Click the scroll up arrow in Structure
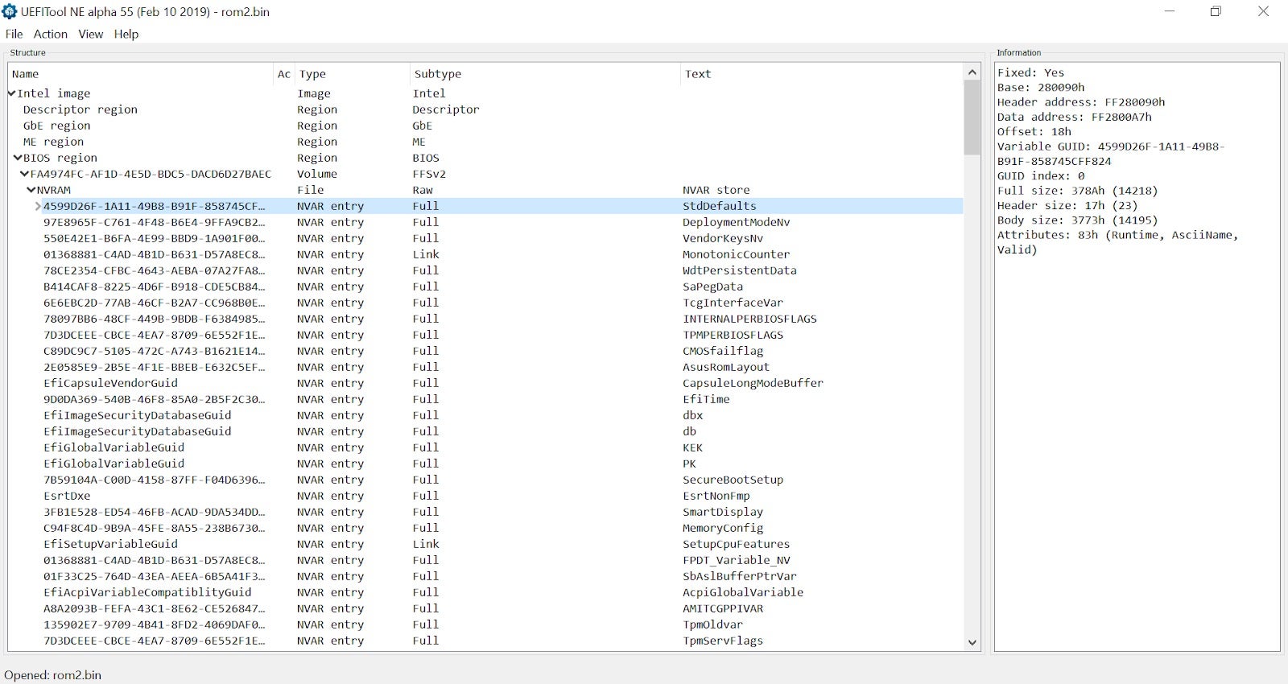The image size is (1288, 684). 972,72
